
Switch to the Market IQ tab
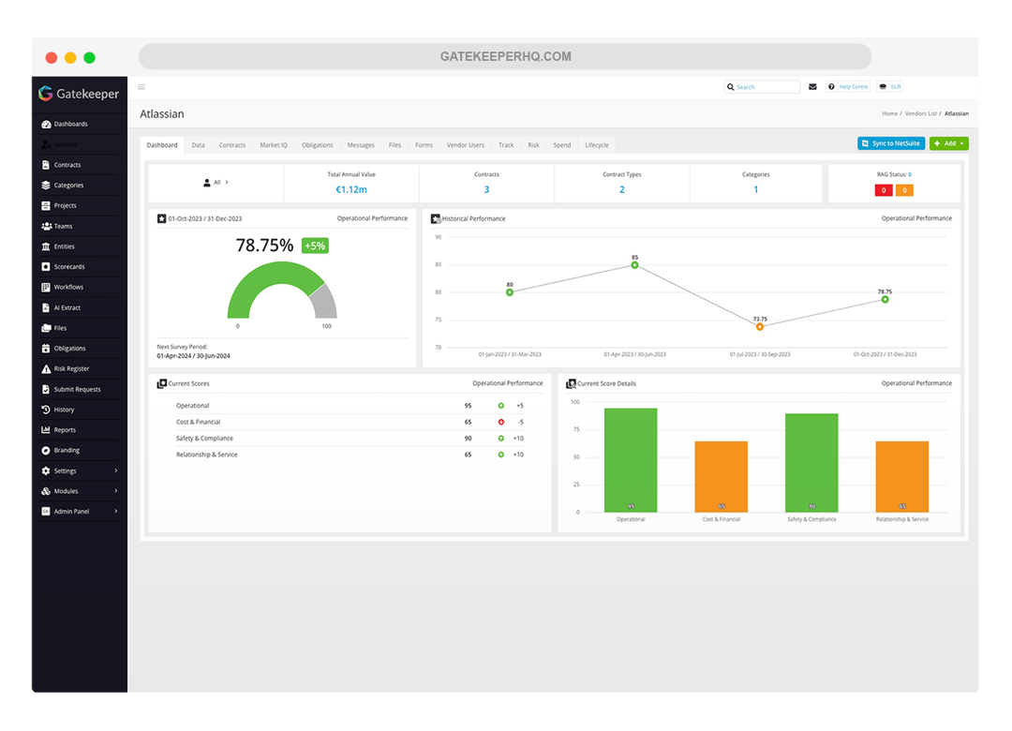(273, 144)
